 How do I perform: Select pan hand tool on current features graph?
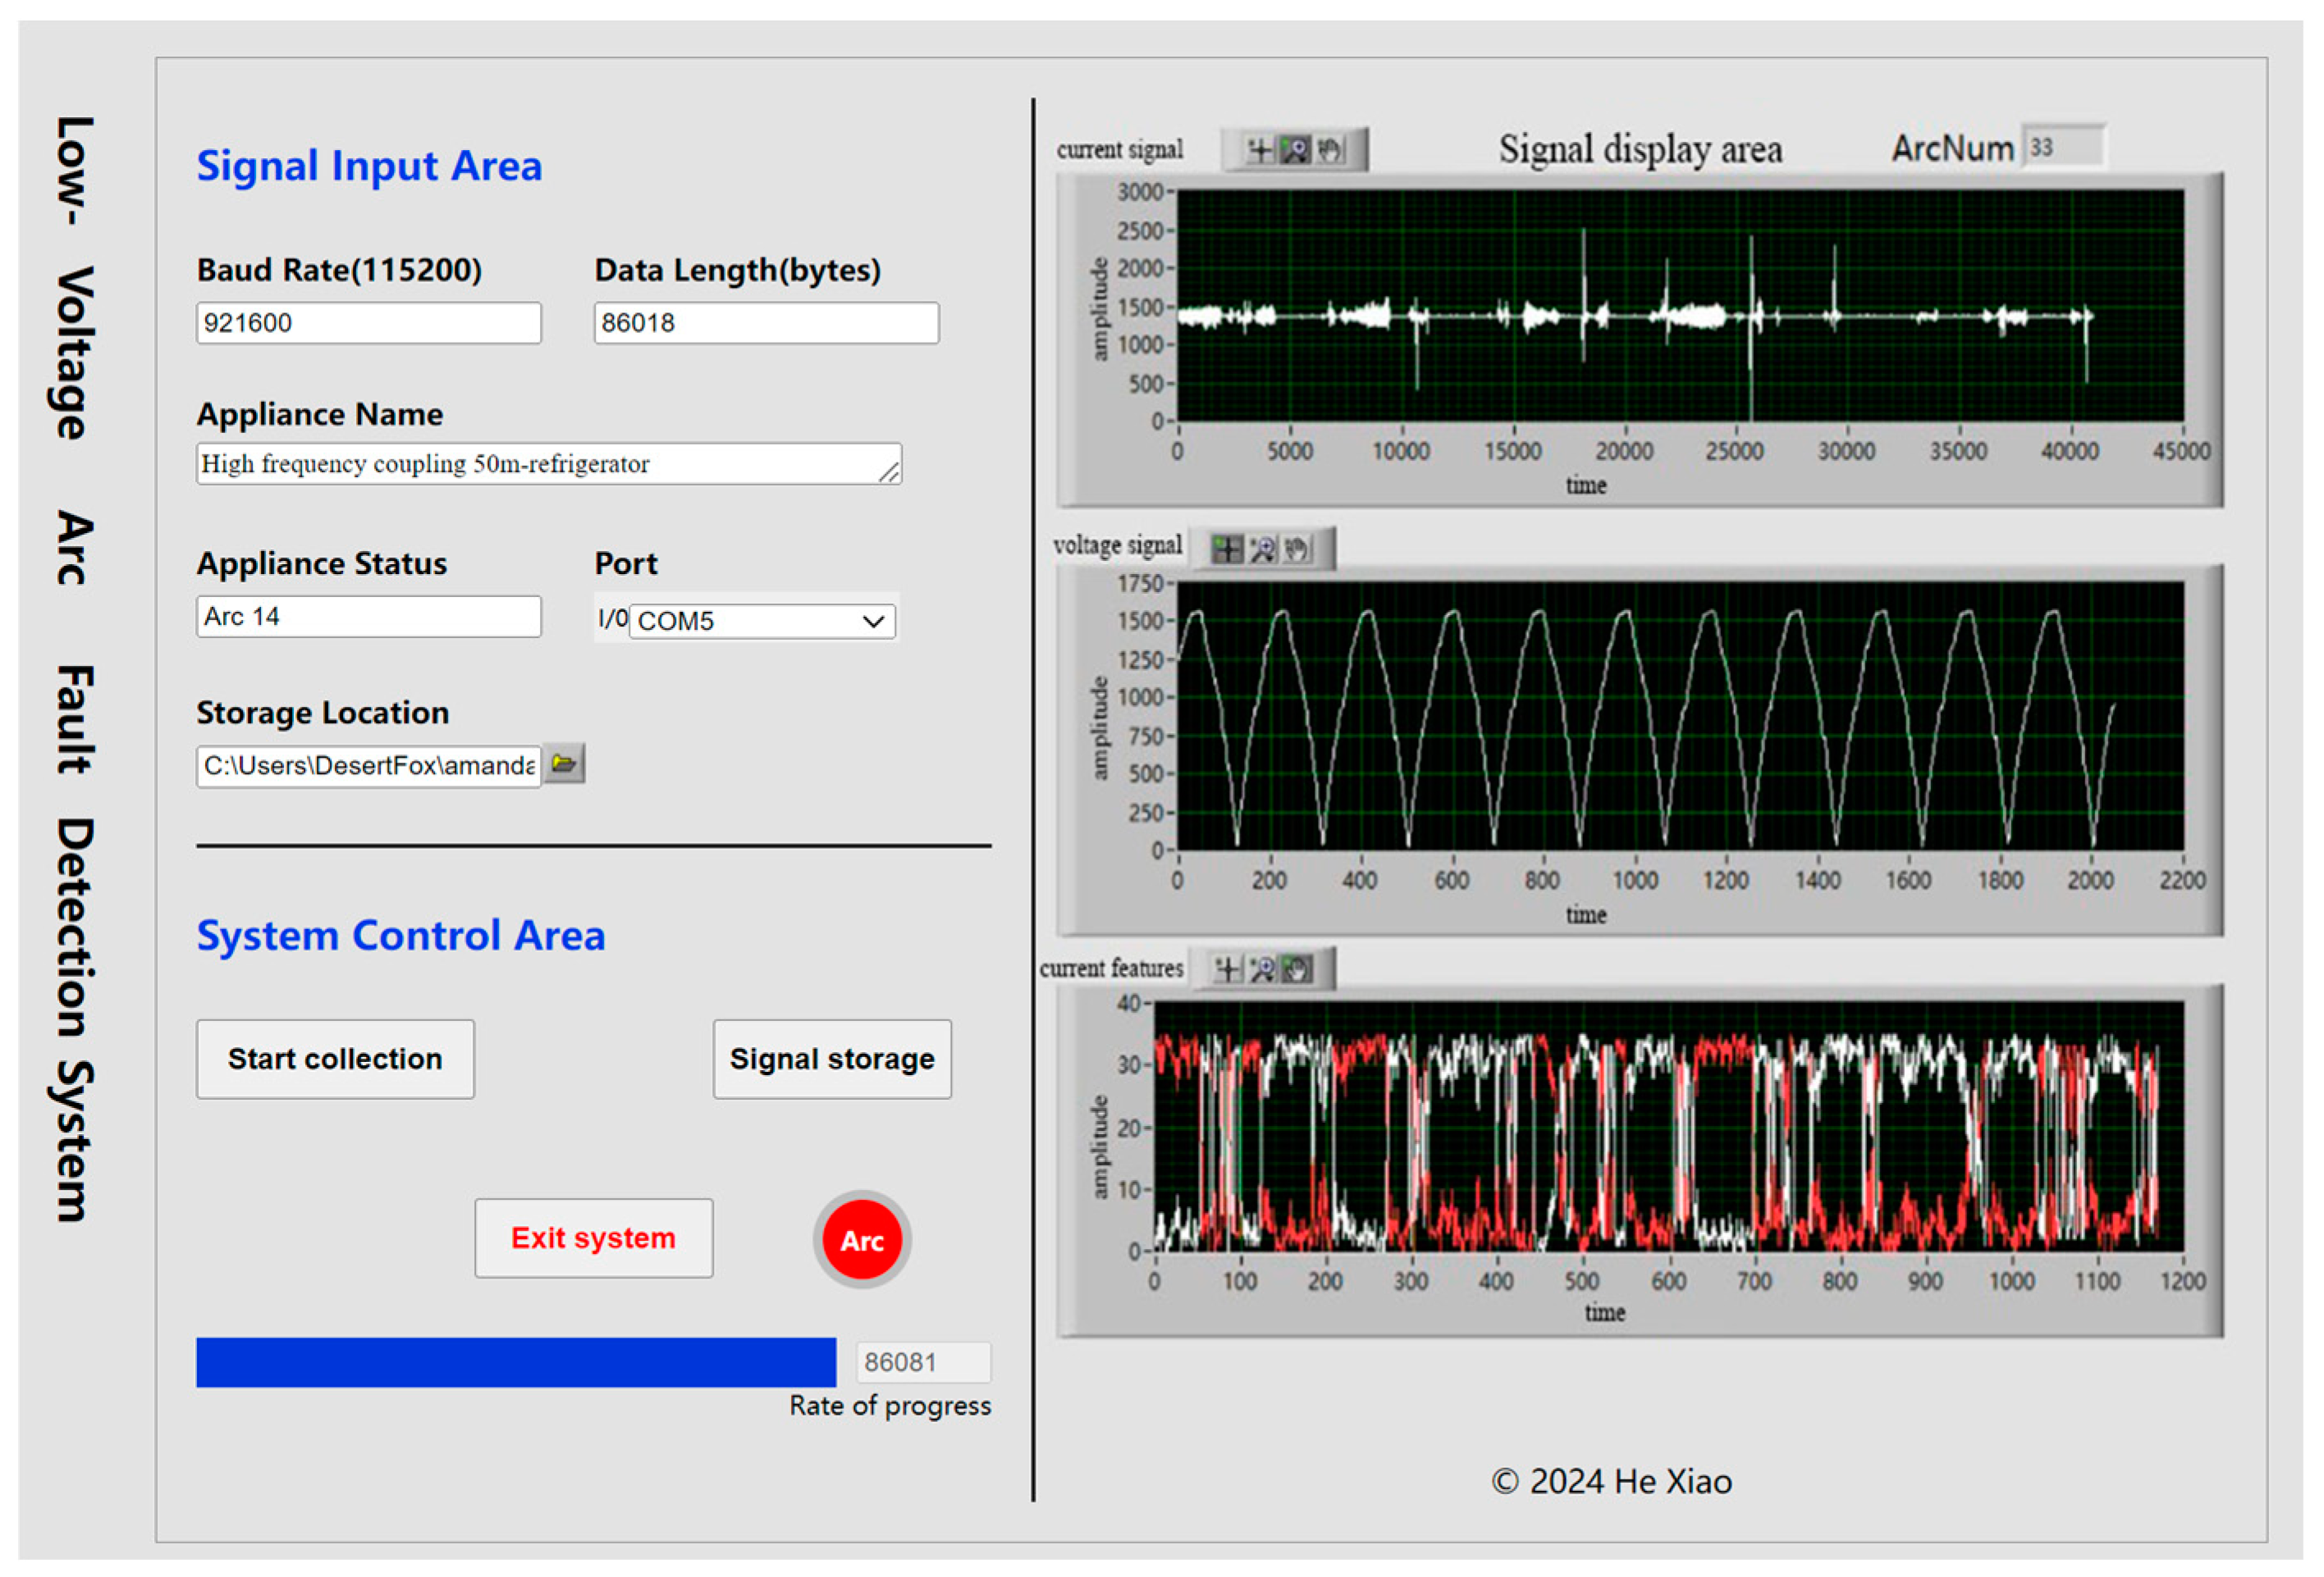[1297, 969]
